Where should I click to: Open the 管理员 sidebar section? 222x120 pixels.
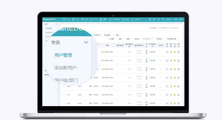tap(47, 75)
